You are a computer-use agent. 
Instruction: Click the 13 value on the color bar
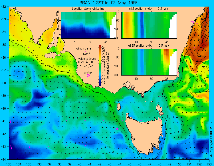coord(104,82)
